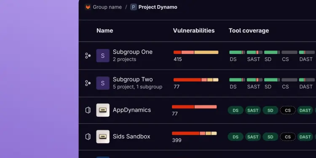Select '5 project, 1 subgroup' text
Image resolution: width=316 pixels, height=158 pixels.
pos(137,87)
